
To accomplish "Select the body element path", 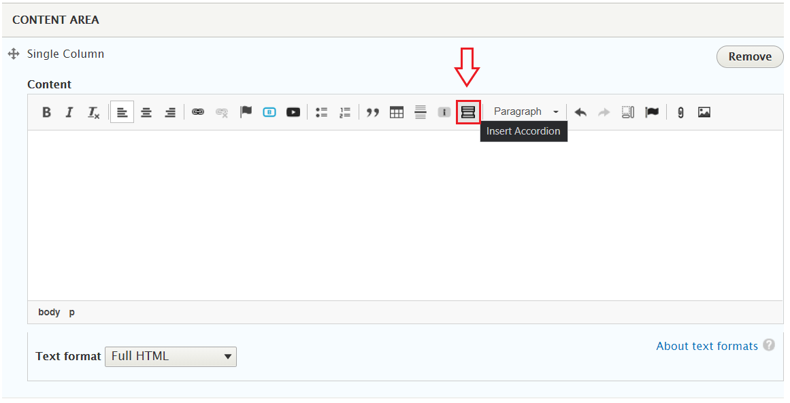I will click(x=48, y=312).
